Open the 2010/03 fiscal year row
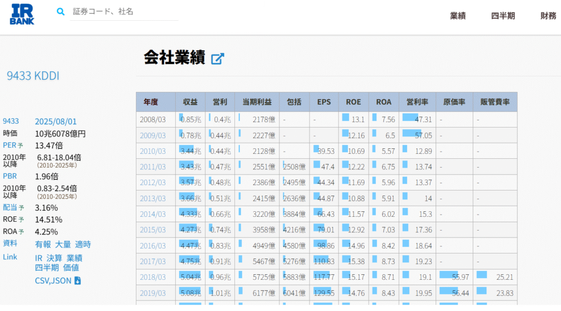 [x=153, y=151]
